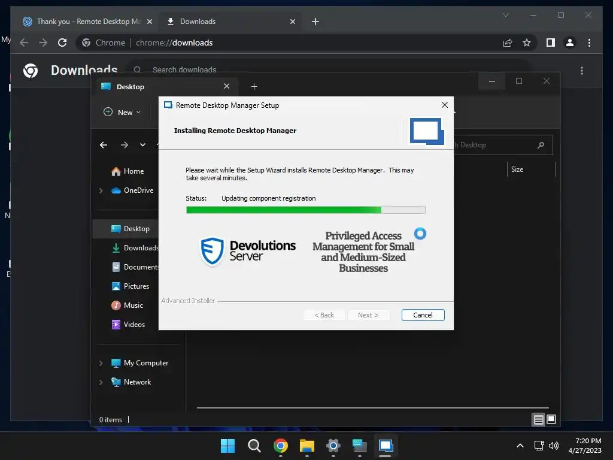Show hidden system tray icons
Screen dimensions: 613x460
click(x=520, y=446)
